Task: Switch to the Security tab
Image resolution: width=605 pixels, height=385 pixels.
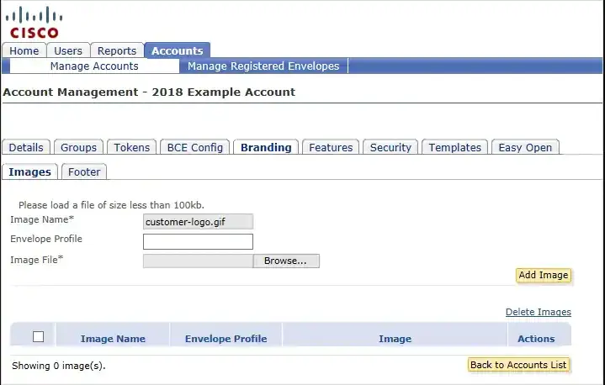Action: click(x=390, y=147)
